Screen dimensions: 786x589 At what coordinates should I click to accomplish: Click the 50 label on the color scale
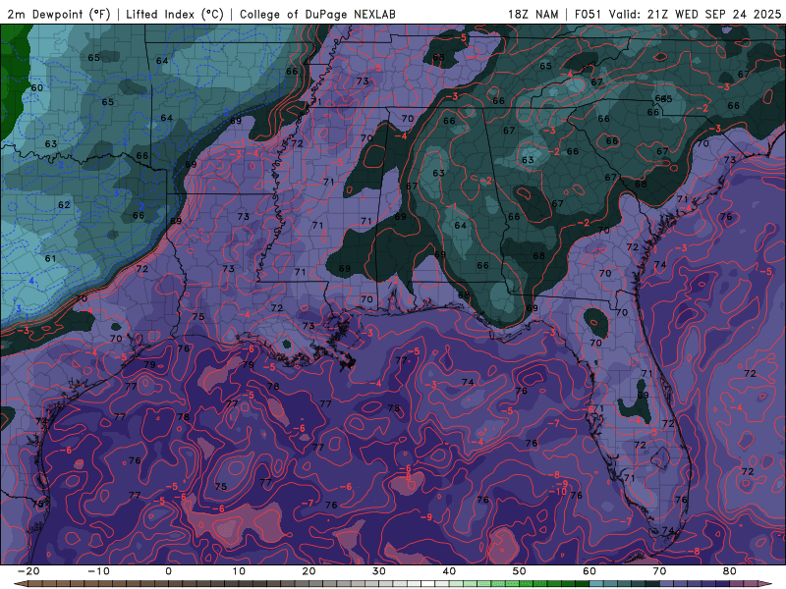[520, 571]
